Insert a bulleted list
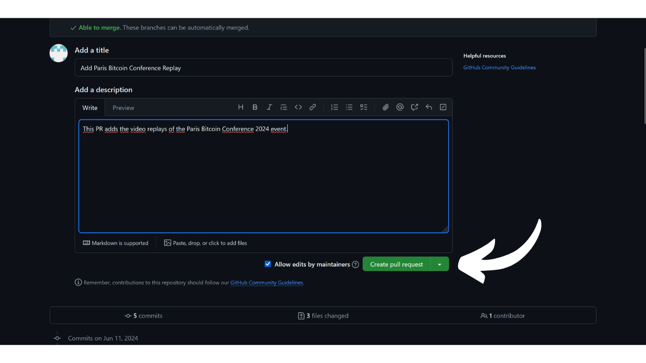Screen dimensions: 646x363 [x=349, y=107]
